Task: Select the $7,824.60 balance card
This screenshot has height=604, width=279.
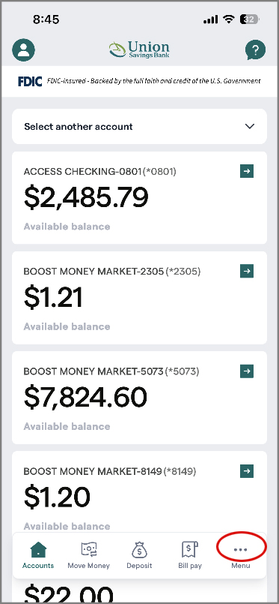Action: (139, 398)
